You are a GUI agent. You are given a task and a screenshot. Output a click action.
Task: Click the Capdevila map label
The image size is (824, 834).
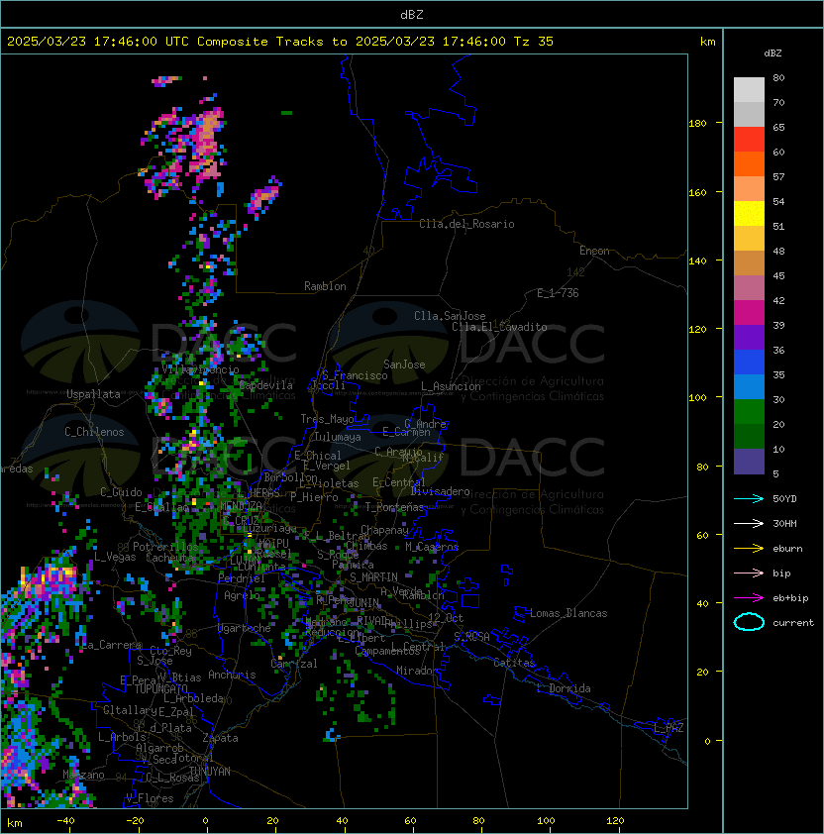coord(266,385)
